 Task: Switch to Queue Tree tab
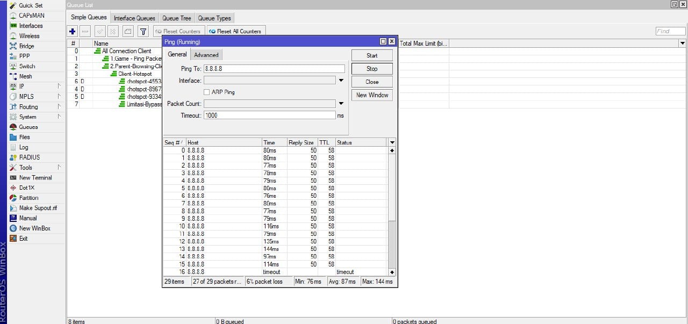(177, 18)
